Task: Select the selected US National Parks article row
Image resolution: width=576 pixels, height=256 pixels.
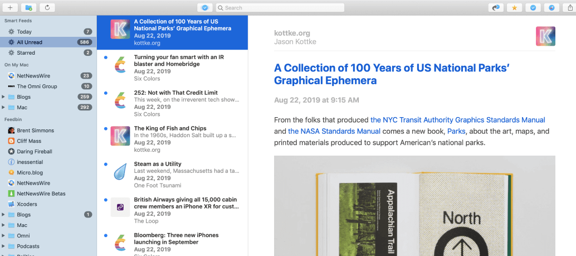Action: pyautogui.click(x=172, y=32)
